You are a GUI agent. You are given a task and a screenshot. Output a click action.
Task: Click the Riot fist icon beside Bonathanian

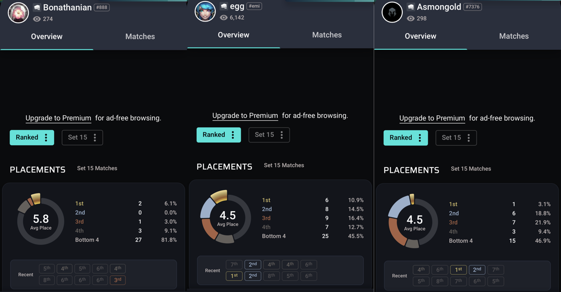tap(37, 8)
